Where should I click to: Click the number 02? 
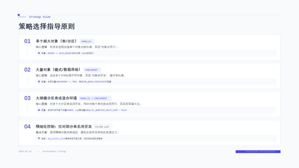pos(27,70)
